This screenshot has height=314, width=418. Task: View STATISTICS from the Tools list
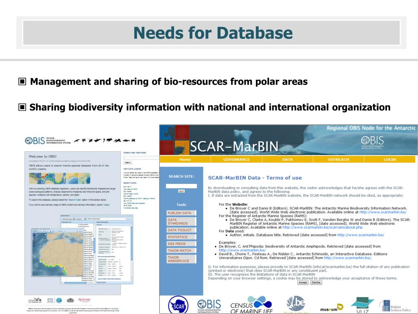(x=181, y=237)
